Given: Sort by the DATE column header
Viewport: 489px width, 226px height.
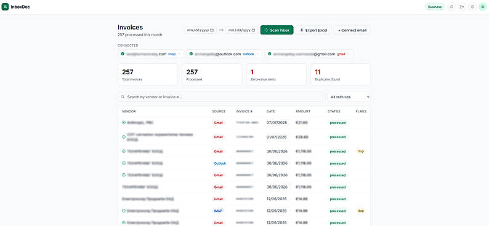Looking at the screenshot, I should click(x=271, y=111).
